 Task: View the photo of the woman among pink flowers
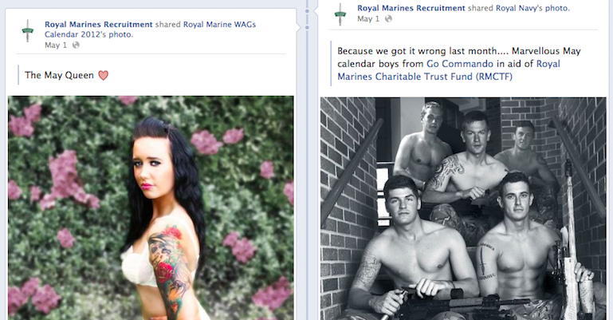coord(151,207)
